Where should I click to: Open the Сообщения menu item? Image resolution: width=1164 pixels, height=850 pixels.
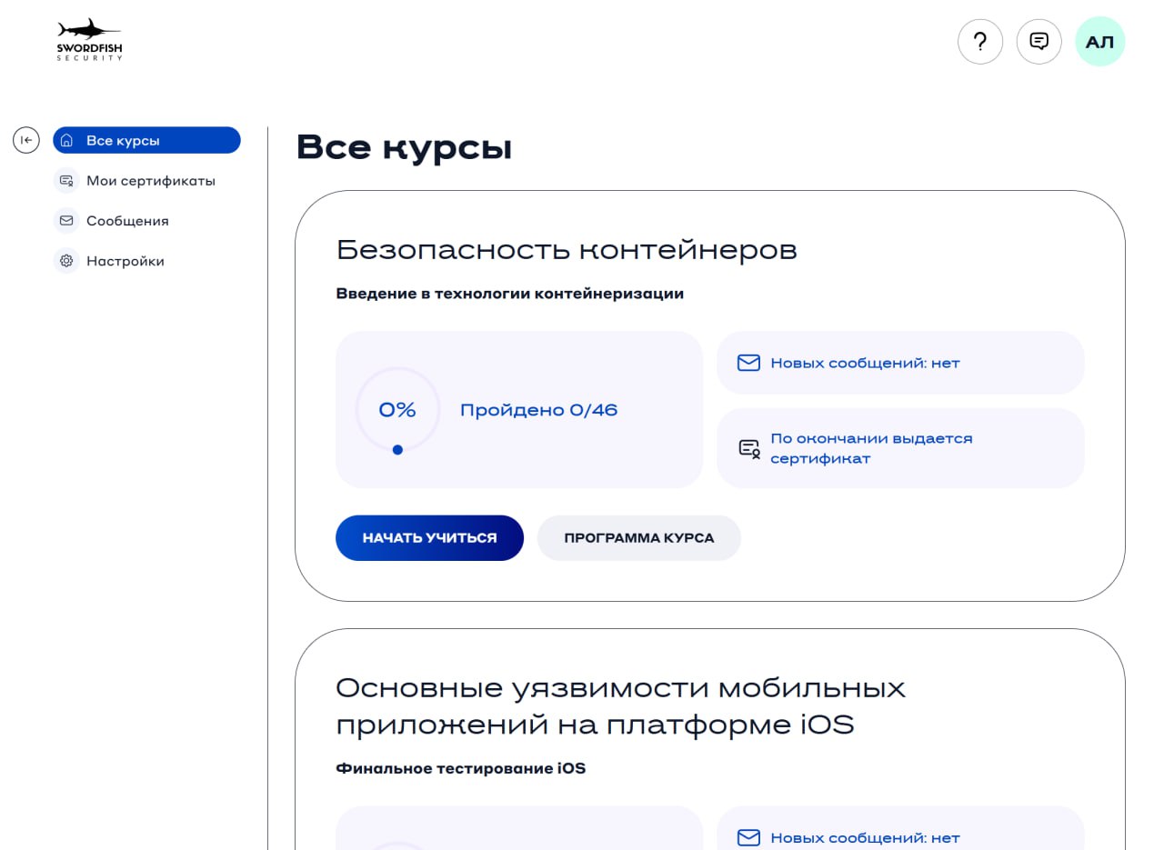tap(127, 221)
